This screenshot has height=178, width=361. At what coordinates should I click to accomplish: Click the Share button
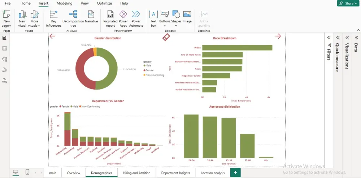pyautogui.click(x=348, y=3)
